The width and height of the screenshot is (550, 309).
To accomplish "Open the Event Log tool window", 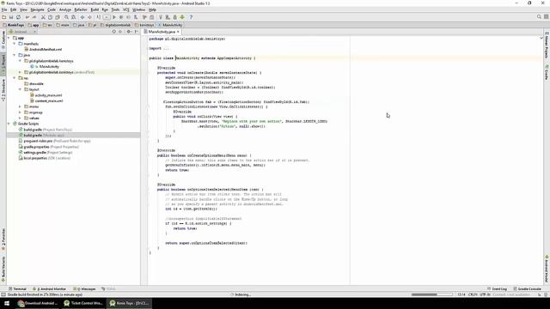I will tap(497, 288).
